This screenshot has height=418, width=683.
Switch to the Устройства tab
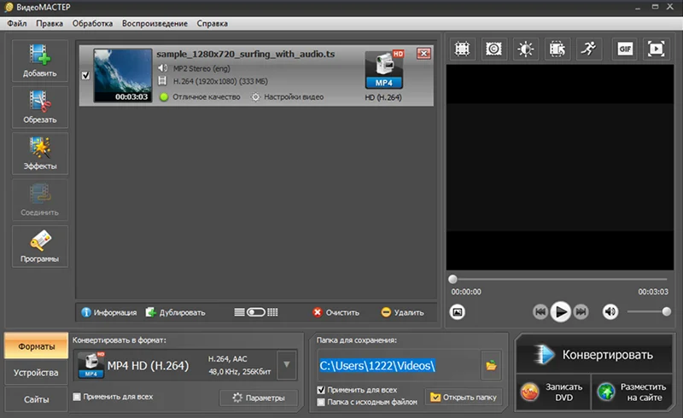tap(36, 373)
